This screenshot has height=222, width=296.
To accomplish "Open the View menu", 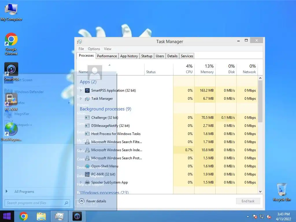I will (x=108, y=49).
